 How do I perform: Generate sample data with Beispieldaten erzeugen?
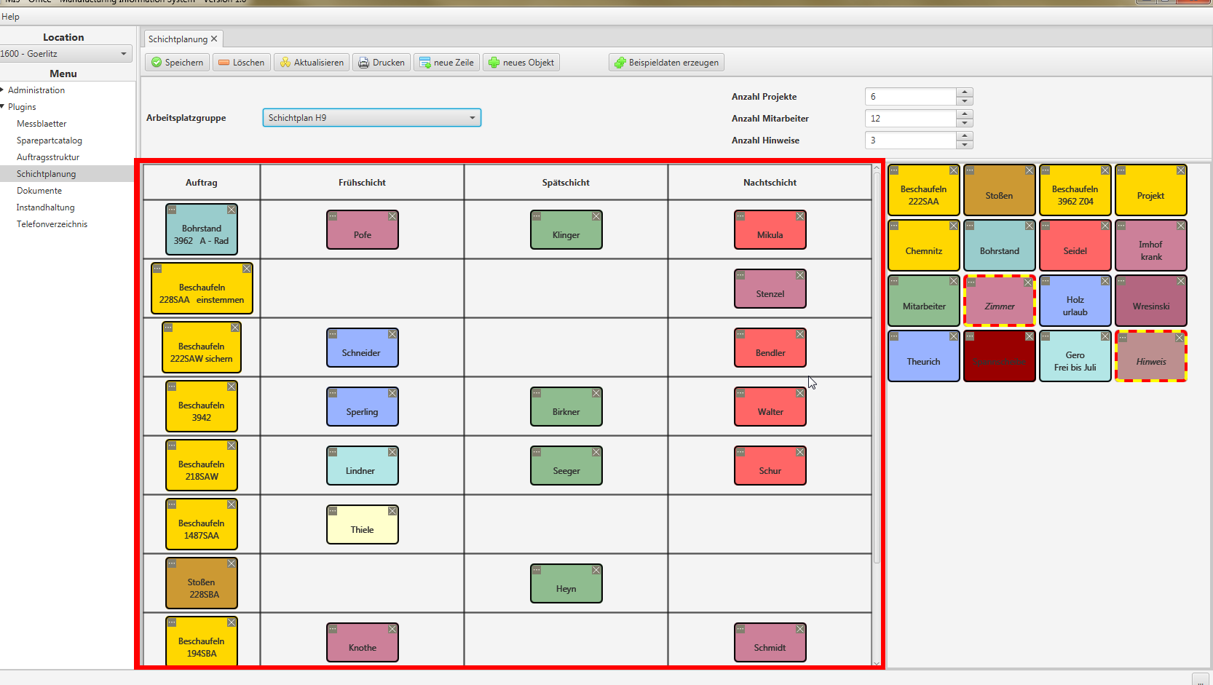(666, 63)
